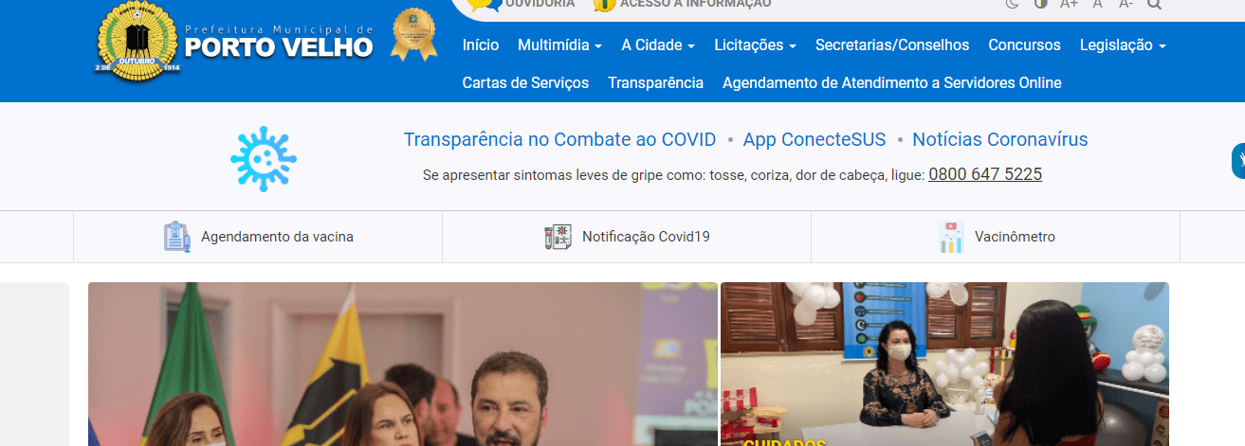
Task: Reset font size with plain A
Action: [1098, 4]
